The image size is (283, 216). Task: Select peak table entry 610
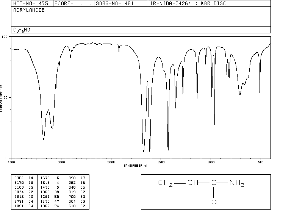(x=72, y=206)
